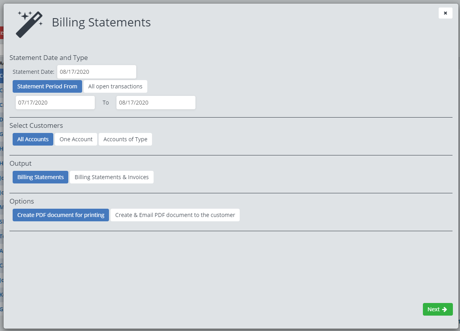The width and height of the screenshot is (460, 331).
Task: Click the Select Customers section heading
Action: [x=36, y=125]
